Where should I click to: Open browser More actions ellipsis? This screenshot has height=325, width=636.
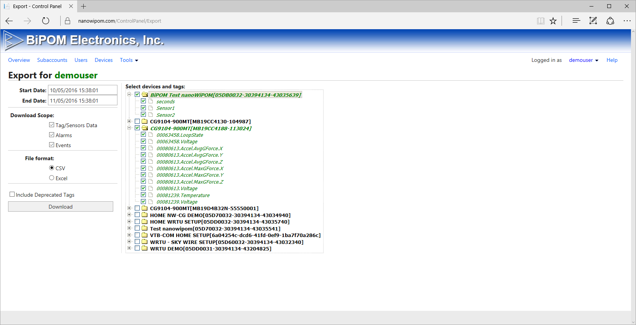coord(627,21)
